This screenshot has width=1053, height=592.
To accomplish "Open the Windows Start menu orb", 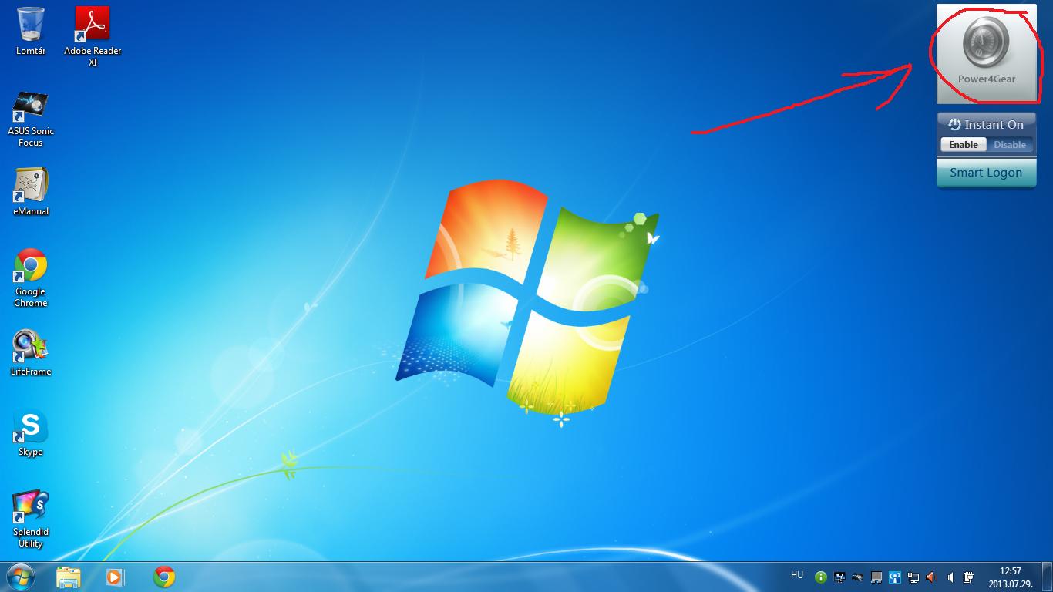I will click(x=21, y=577).
